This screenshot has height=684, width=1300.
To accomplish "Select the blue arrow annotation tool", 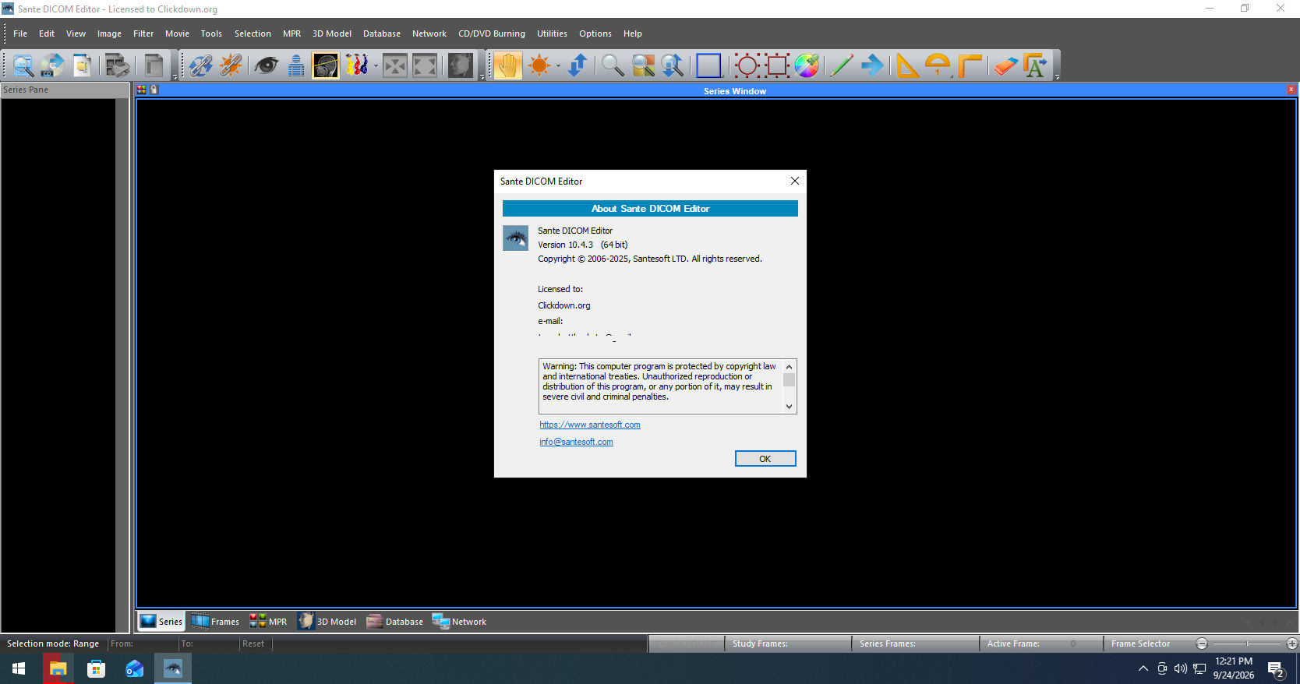I will [x=872, y=65].
